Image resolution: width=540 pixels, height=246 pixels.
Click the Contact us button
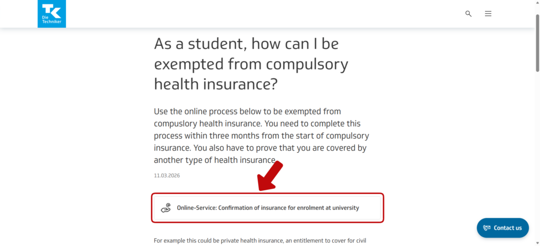[x=502, y=228]
